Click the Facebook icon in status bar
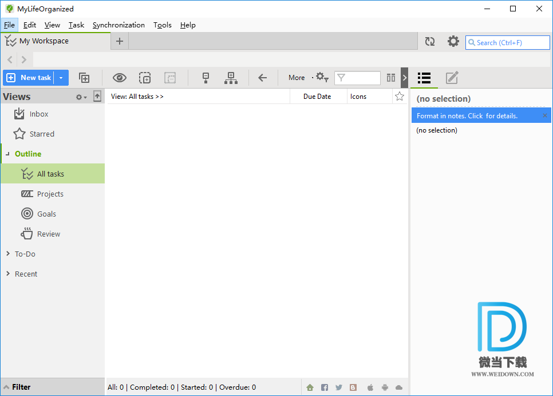This screenshot has width=553, height=396. click(325, 387)
